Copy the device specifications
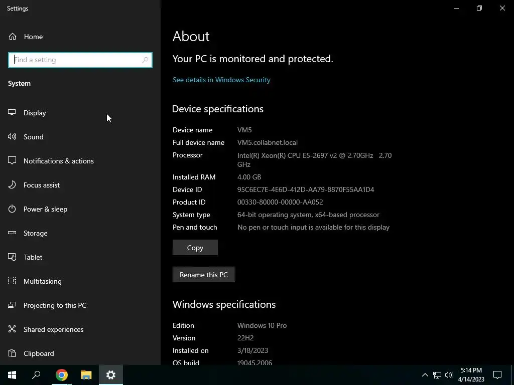 [195, 248]
